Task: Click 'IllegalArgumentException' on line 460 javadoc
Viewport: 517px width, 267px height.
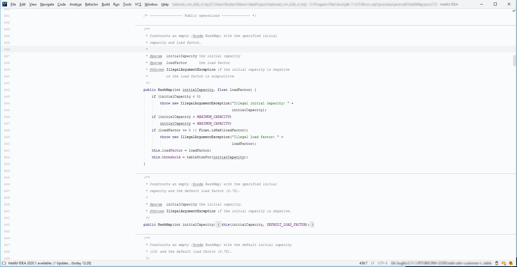Action: [191, 211]
